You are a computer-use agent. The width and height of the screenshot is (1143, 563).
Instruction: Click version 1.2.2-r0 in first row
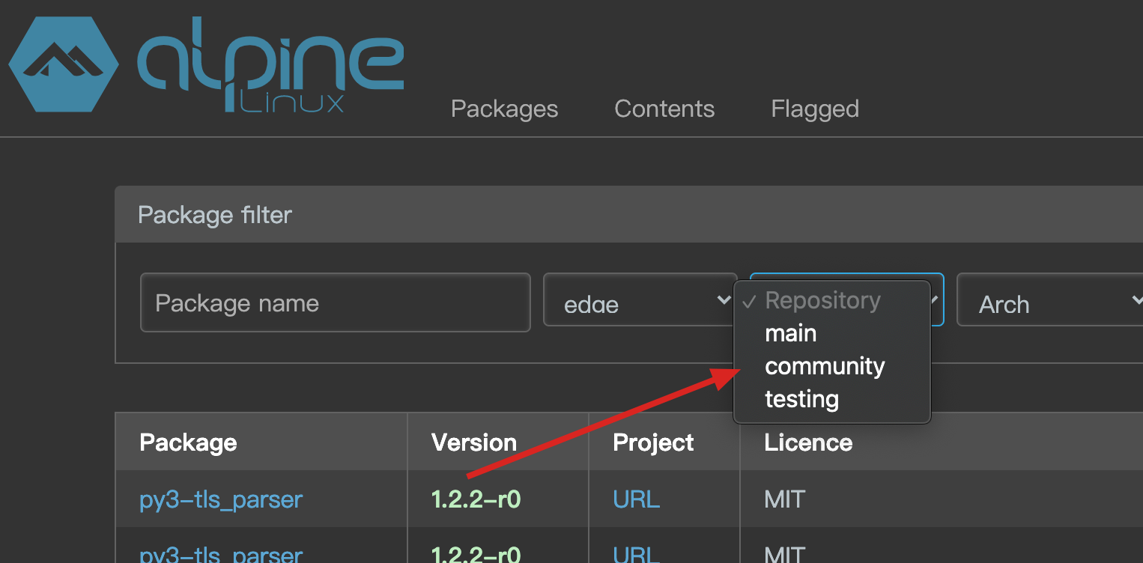point(476,499)
